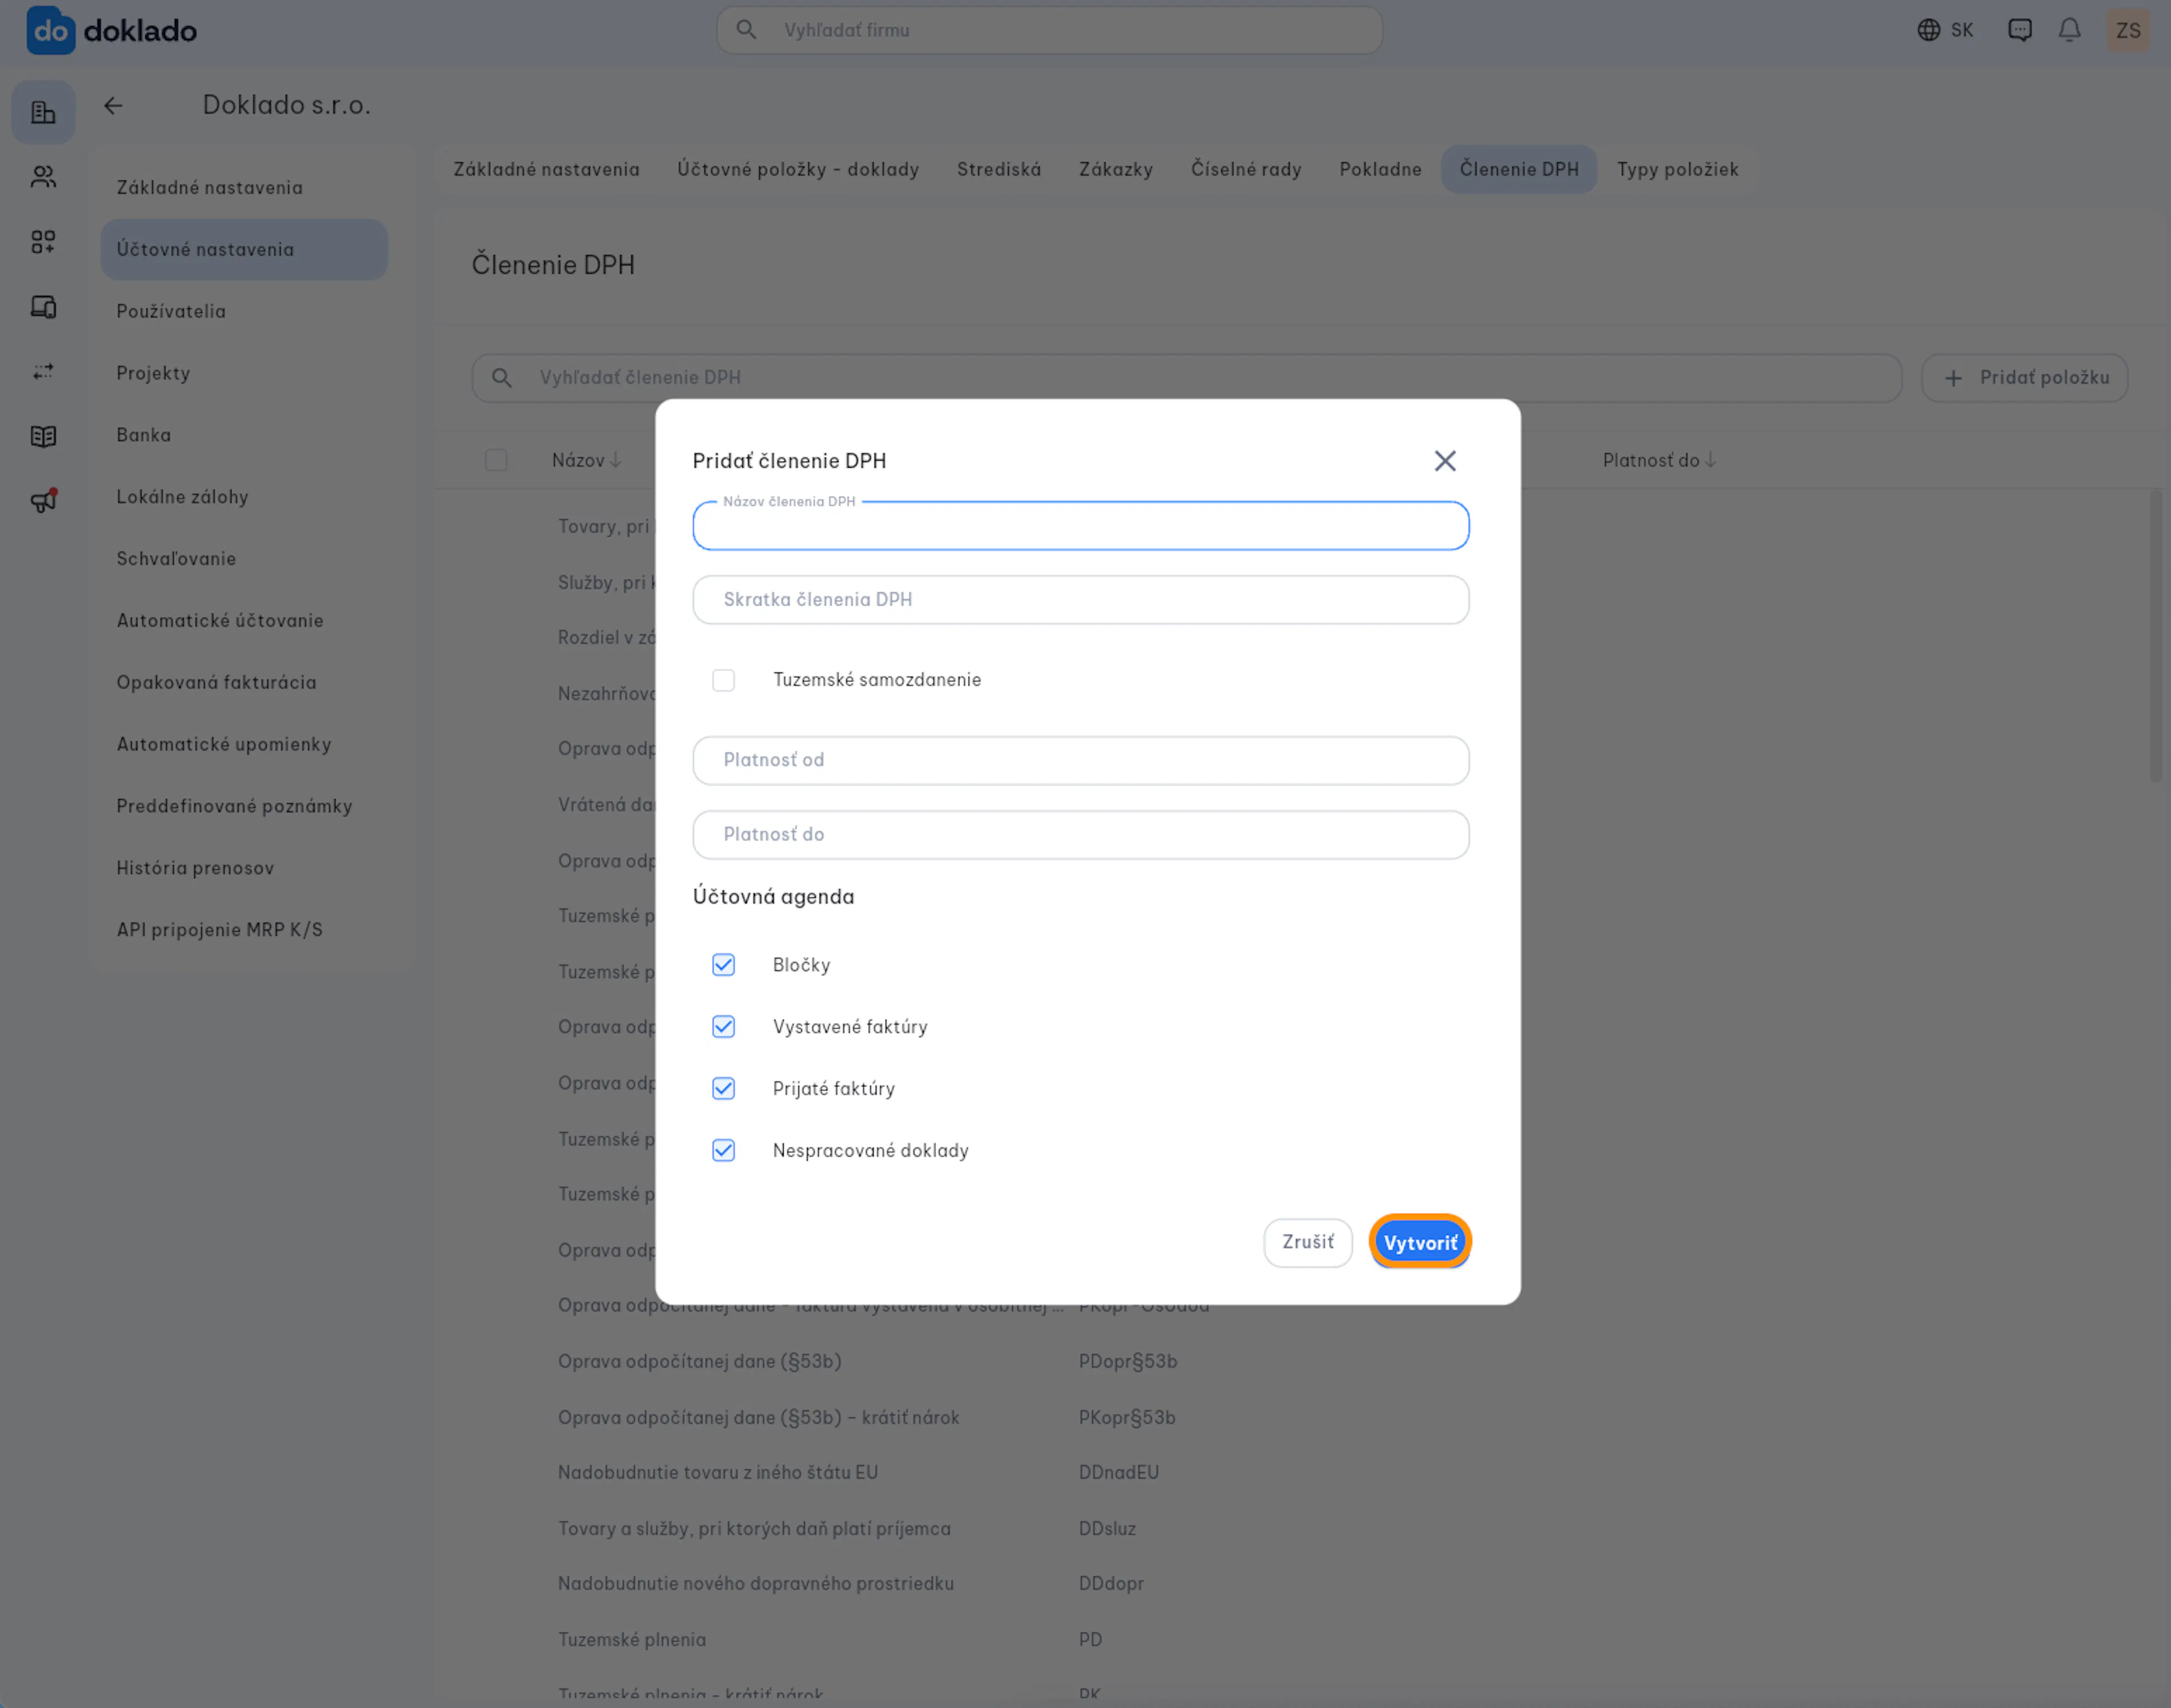Open the megaphone announcements sidebar icon
This screenshot has width=2171, height=1708.
coord(43,500)
